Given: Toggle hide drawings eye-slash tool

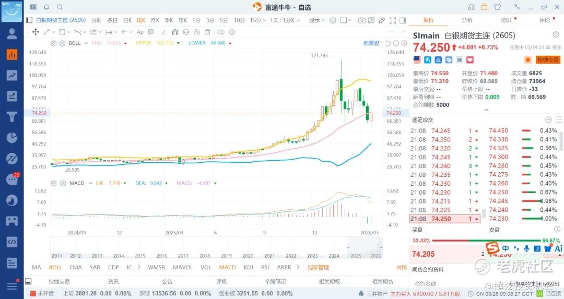Looking at the screenshot, I should coord(197,32).
